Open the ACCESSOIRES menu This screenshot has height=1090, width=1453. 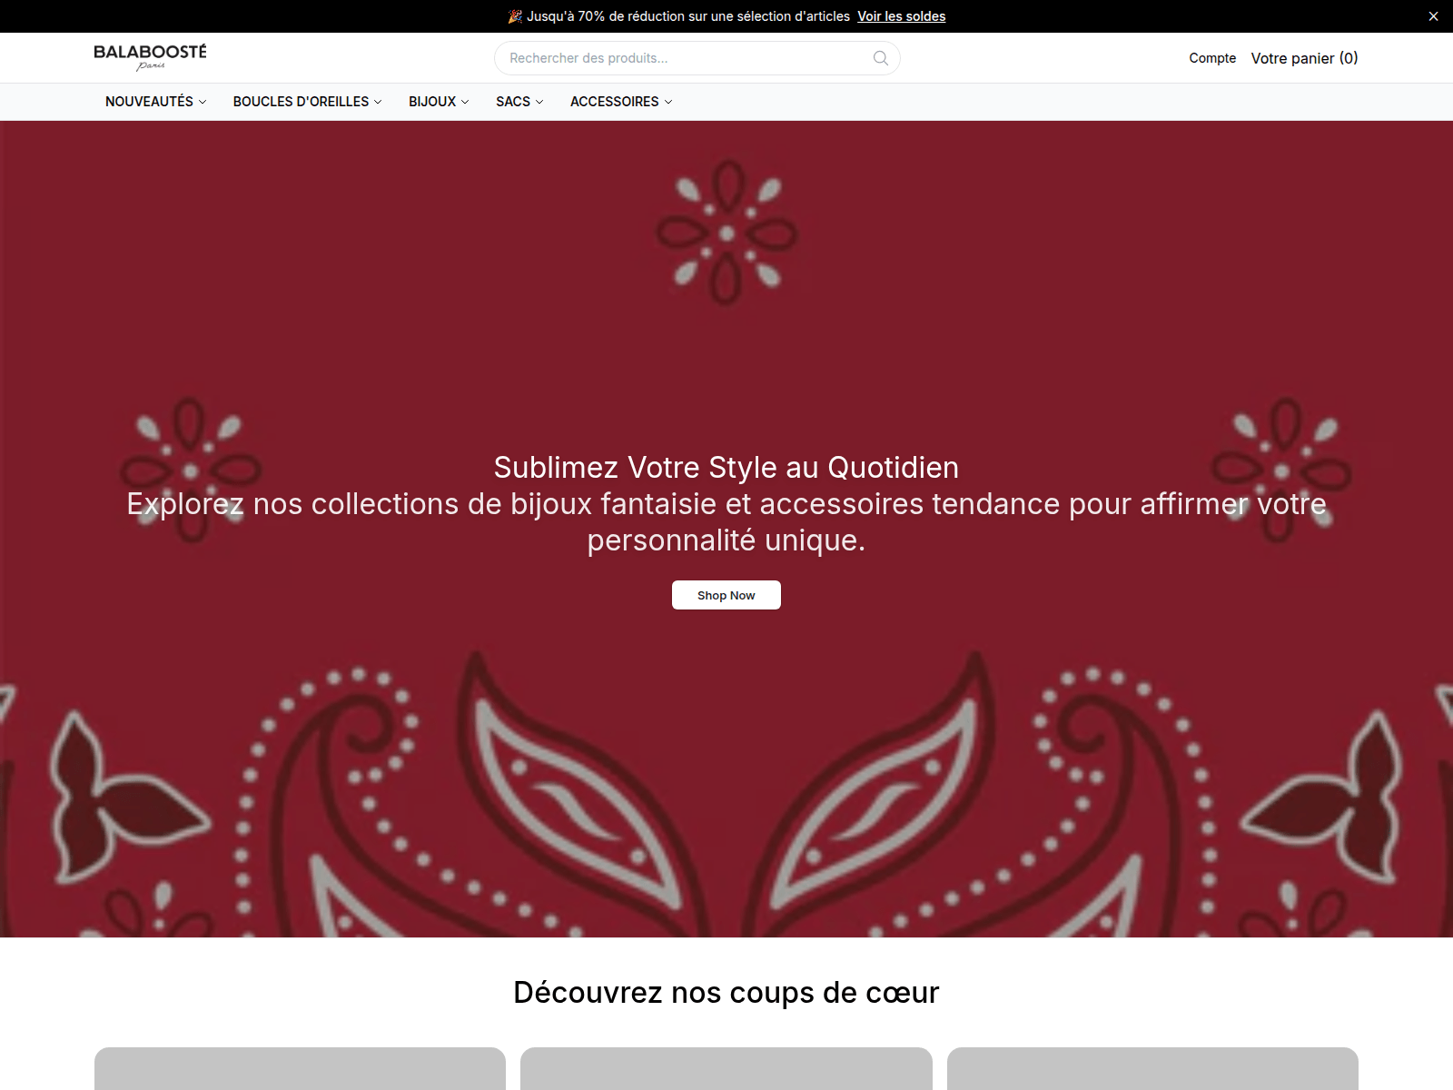point(621,102)
